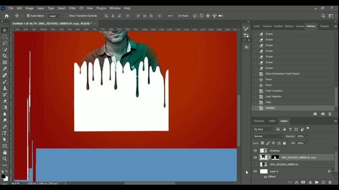Open the Auto-Select Layer dropdown
Image resolution: width=339 pixels, height=190 pixels.
click(x=55, y=16)
